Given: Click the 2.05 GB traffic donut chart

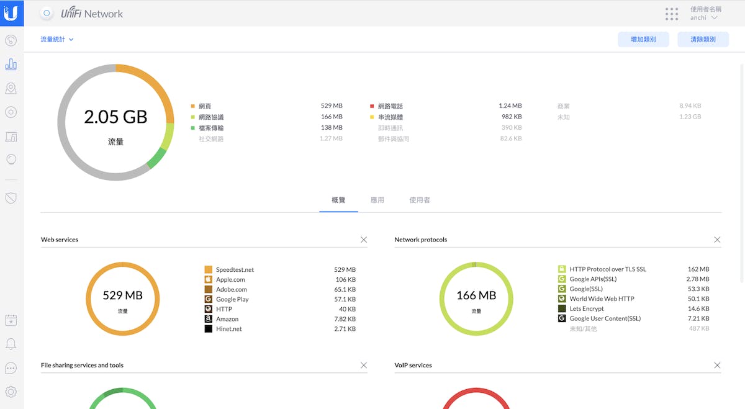Looking at the screenshot, I should pos(115,122).
